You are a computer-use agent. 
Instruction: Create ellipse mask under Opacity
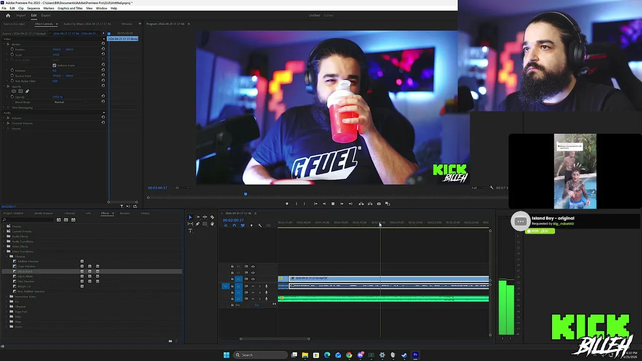[14, 91]
